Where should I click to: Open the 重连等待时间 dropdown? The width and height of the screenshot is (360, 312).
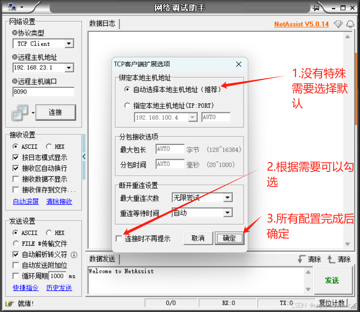pyautogui.click(x=227, y=213)
